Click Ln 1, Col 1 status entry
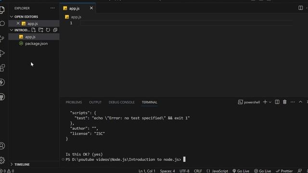 pyautogui.click(x=147, y=171)
